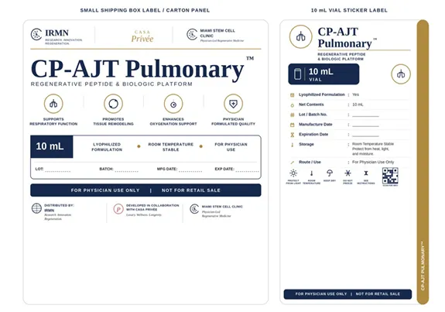Click the Keep Dry umbrella icon

[330, 173]
